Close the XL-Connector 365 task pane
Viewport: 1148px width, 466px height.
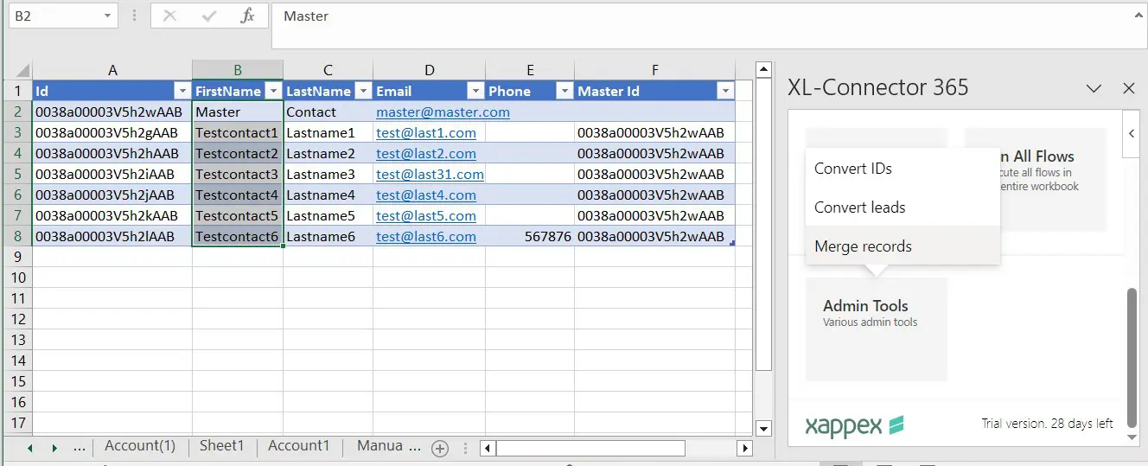[1128, 88]
